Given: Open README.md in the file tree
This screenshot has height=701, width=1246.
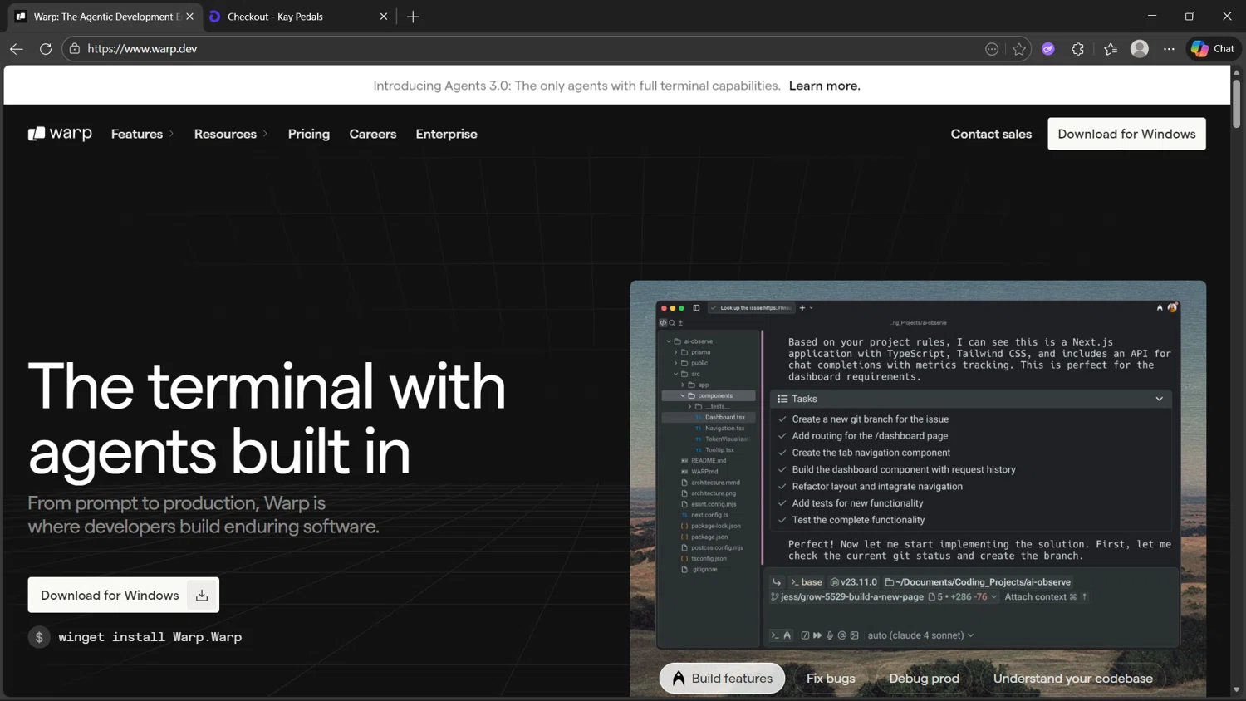Looking at the screenshot, I should point(709,460).
